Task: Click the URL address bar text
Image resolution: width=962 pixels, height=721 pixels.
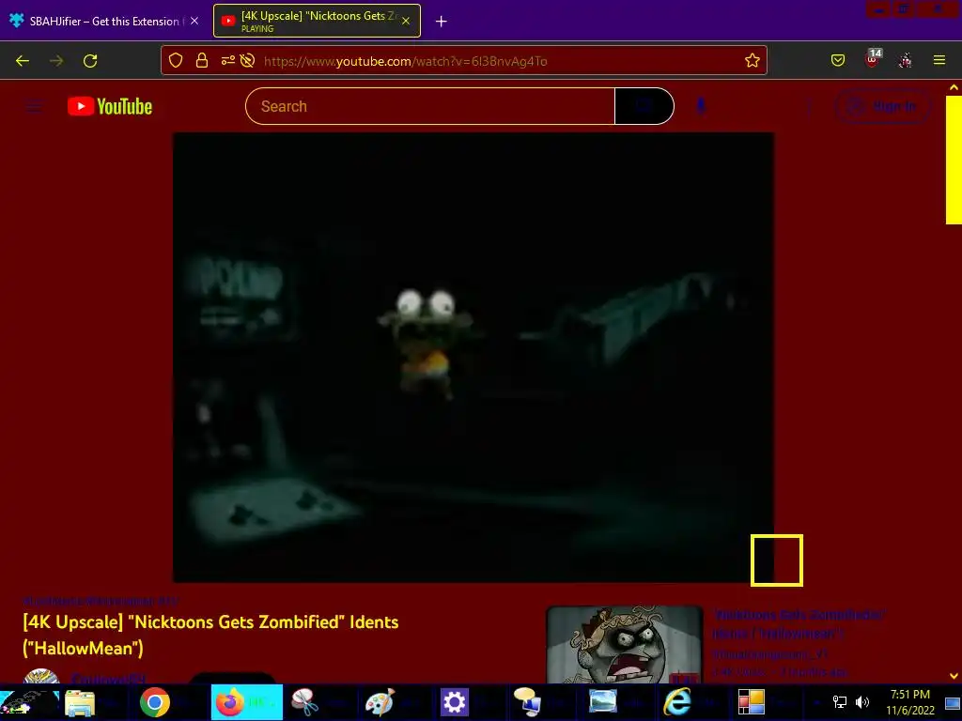Action: pyautogui.click(x=405, y=61)
